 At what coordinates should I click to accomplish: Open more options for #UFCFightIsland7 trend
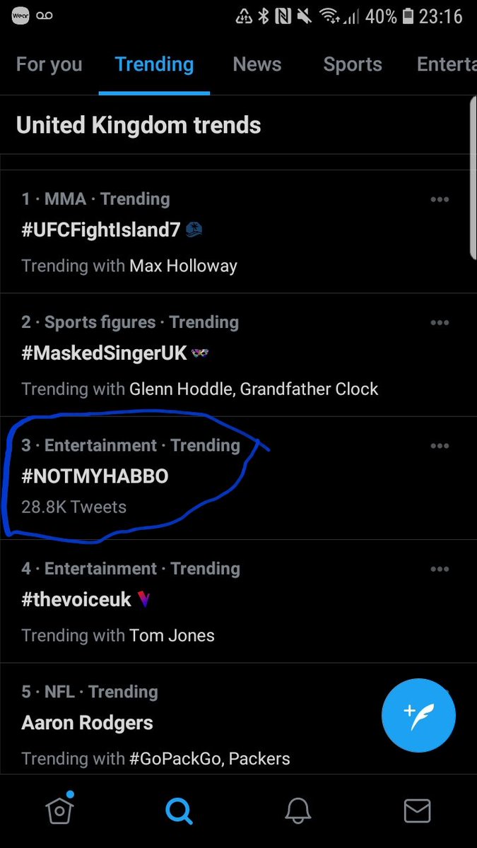pos(440,199)
